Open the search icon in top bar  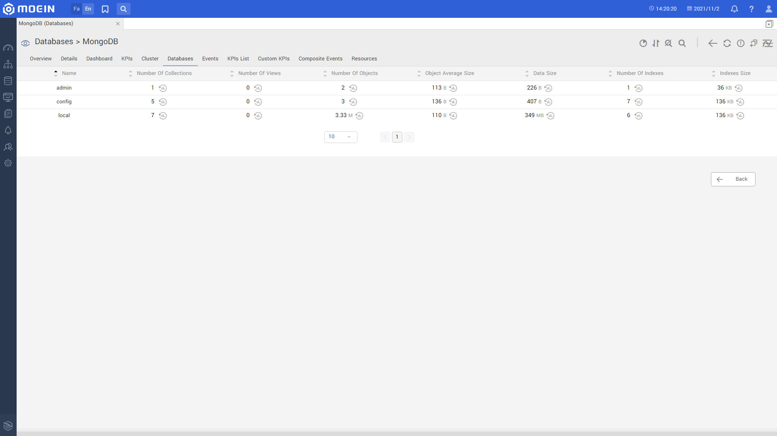coord(124,9)
